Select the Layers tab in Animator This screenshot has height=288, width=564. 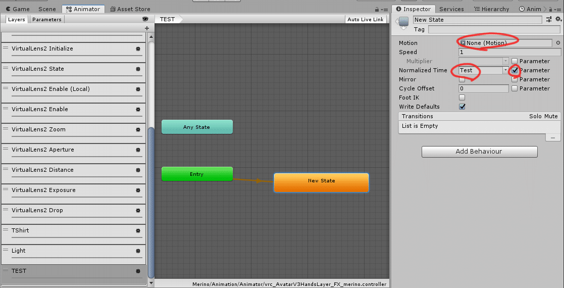click(16, 19)
